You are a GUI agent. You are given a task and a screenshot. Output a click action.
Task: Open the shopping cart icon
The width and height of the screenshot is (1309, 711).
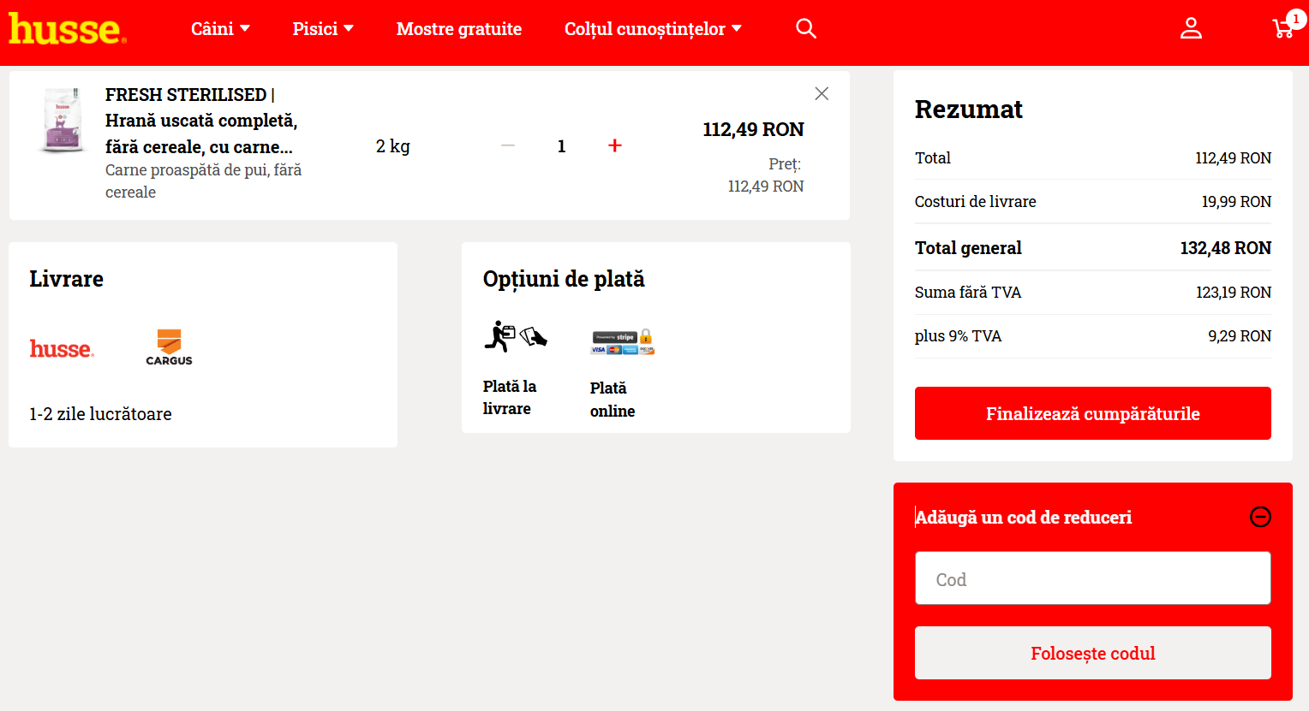pos(1283,29)
